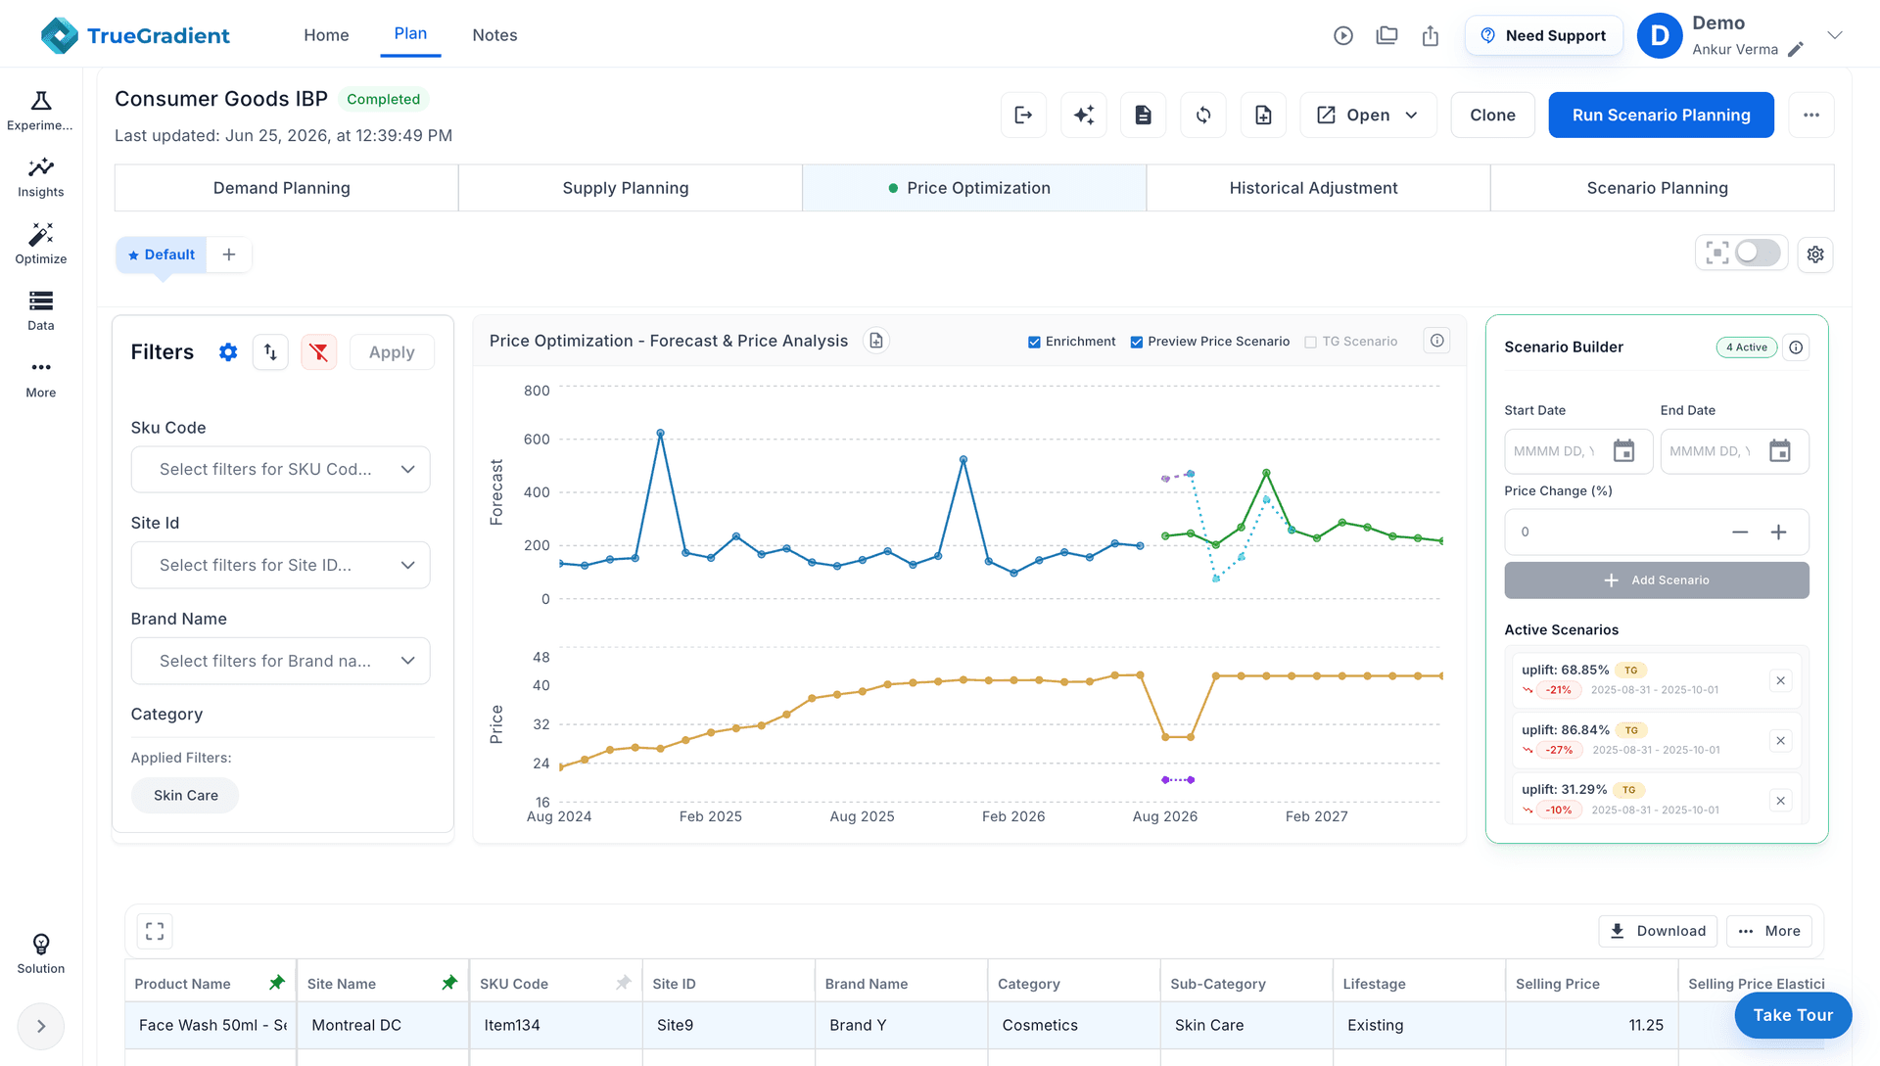The image size is (1880, 1066).
Task: Click Run Scenario Planning button
Action: click(1661, 115)
